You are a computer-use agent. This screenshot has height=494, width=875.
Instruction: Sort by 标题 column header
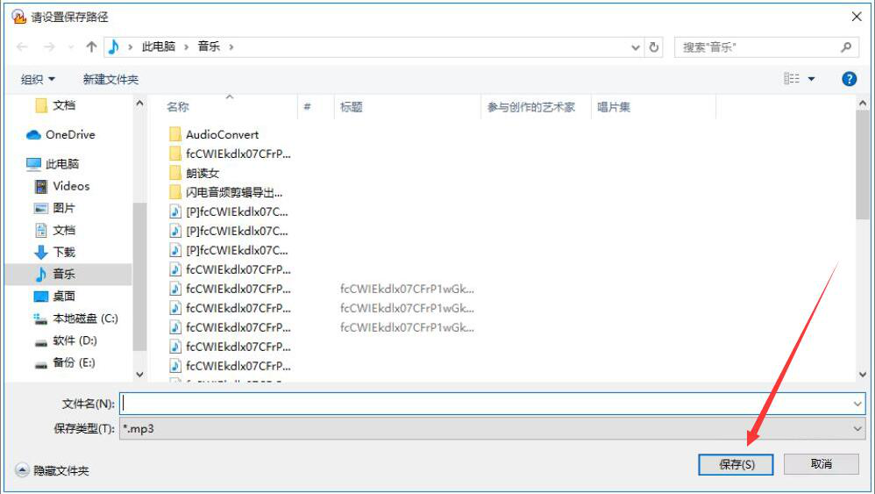tap(351, 107)
